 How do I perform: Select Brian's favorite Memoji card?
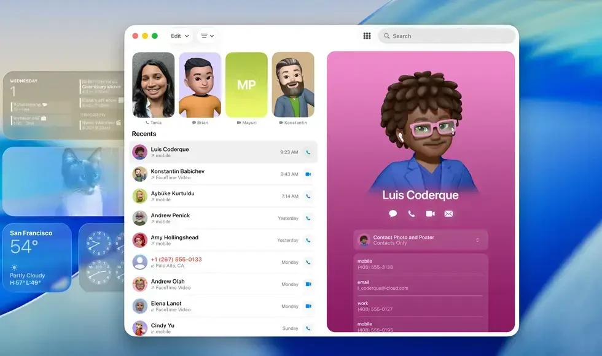coord(200,85)
